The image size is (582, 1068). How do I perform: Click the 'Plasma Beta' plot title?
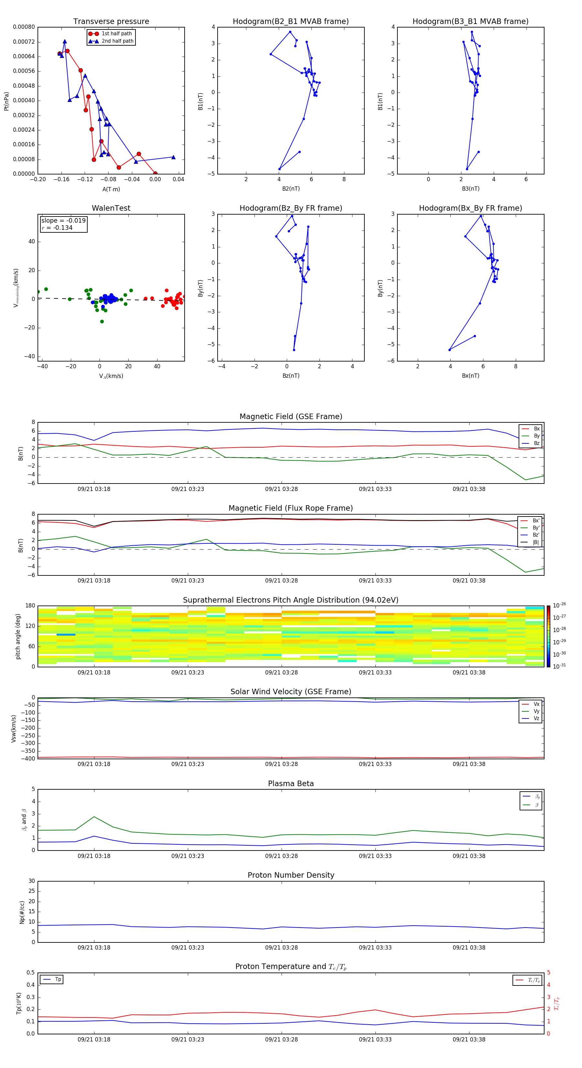(x=291, y=784)
